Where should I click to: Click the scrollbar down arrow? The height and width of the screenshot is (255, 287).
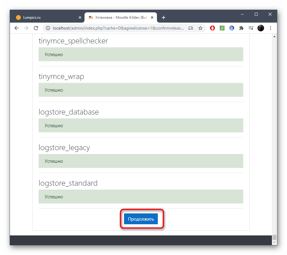tap(274, 242)
